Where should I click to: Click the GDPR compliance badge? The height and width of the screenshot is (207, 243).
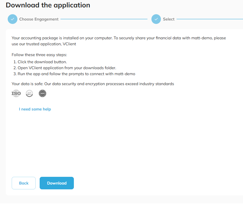(x=42, y=93)
